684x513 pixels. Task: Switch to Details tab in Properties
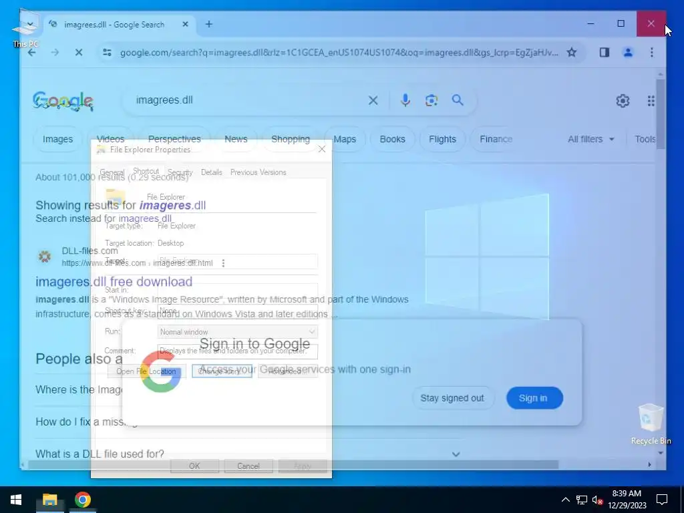tap(212, 172)
